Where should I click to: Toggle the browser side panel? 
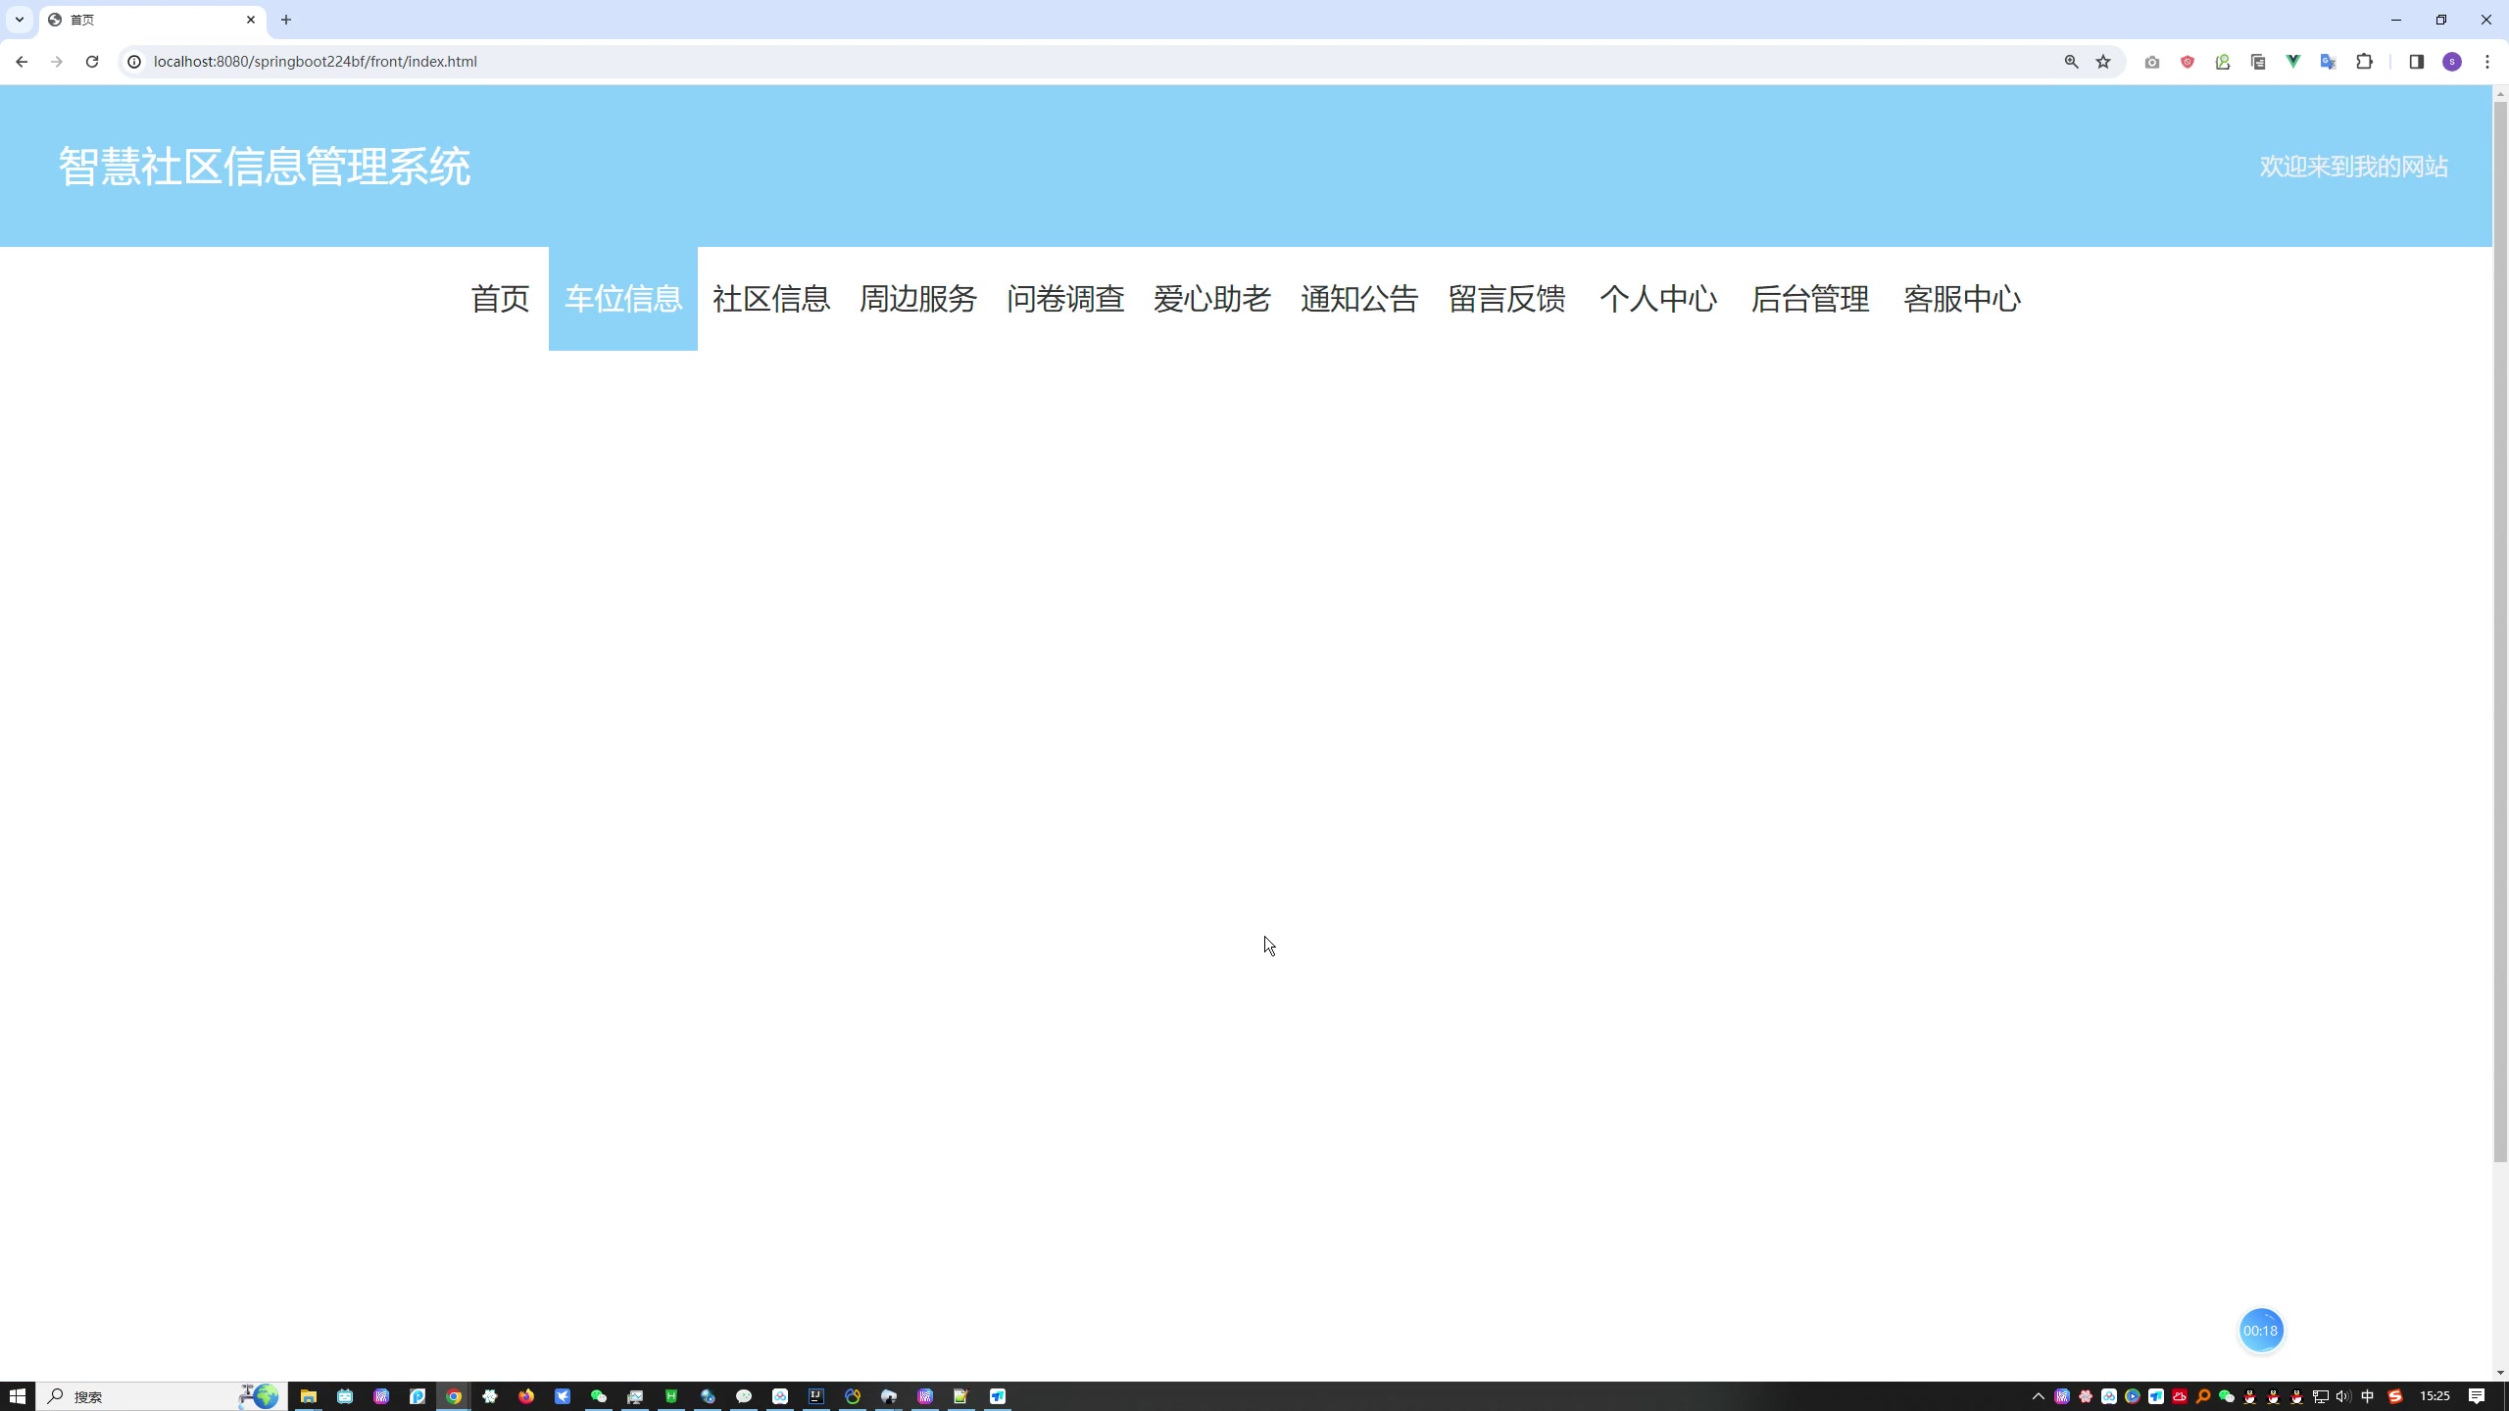(x=2416, y=62)
